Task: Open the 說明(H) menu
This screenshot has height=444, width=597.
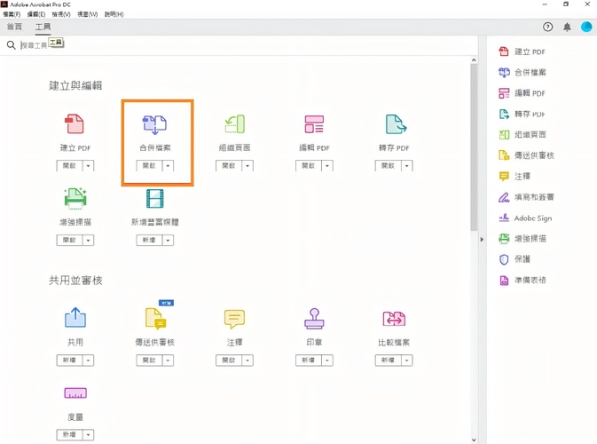Action: tap(114, 14)
